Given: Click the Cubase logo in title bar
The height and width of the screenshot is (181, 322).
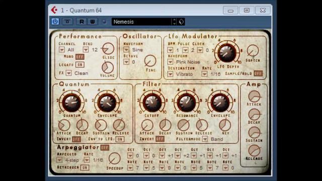Looking at the screenshot, I should [54, 10].
